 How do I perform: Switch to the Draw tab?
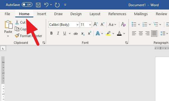(58, 14)
